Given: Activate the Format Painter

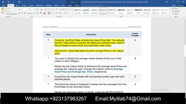Looking at the screenshot, I should 12,14.
